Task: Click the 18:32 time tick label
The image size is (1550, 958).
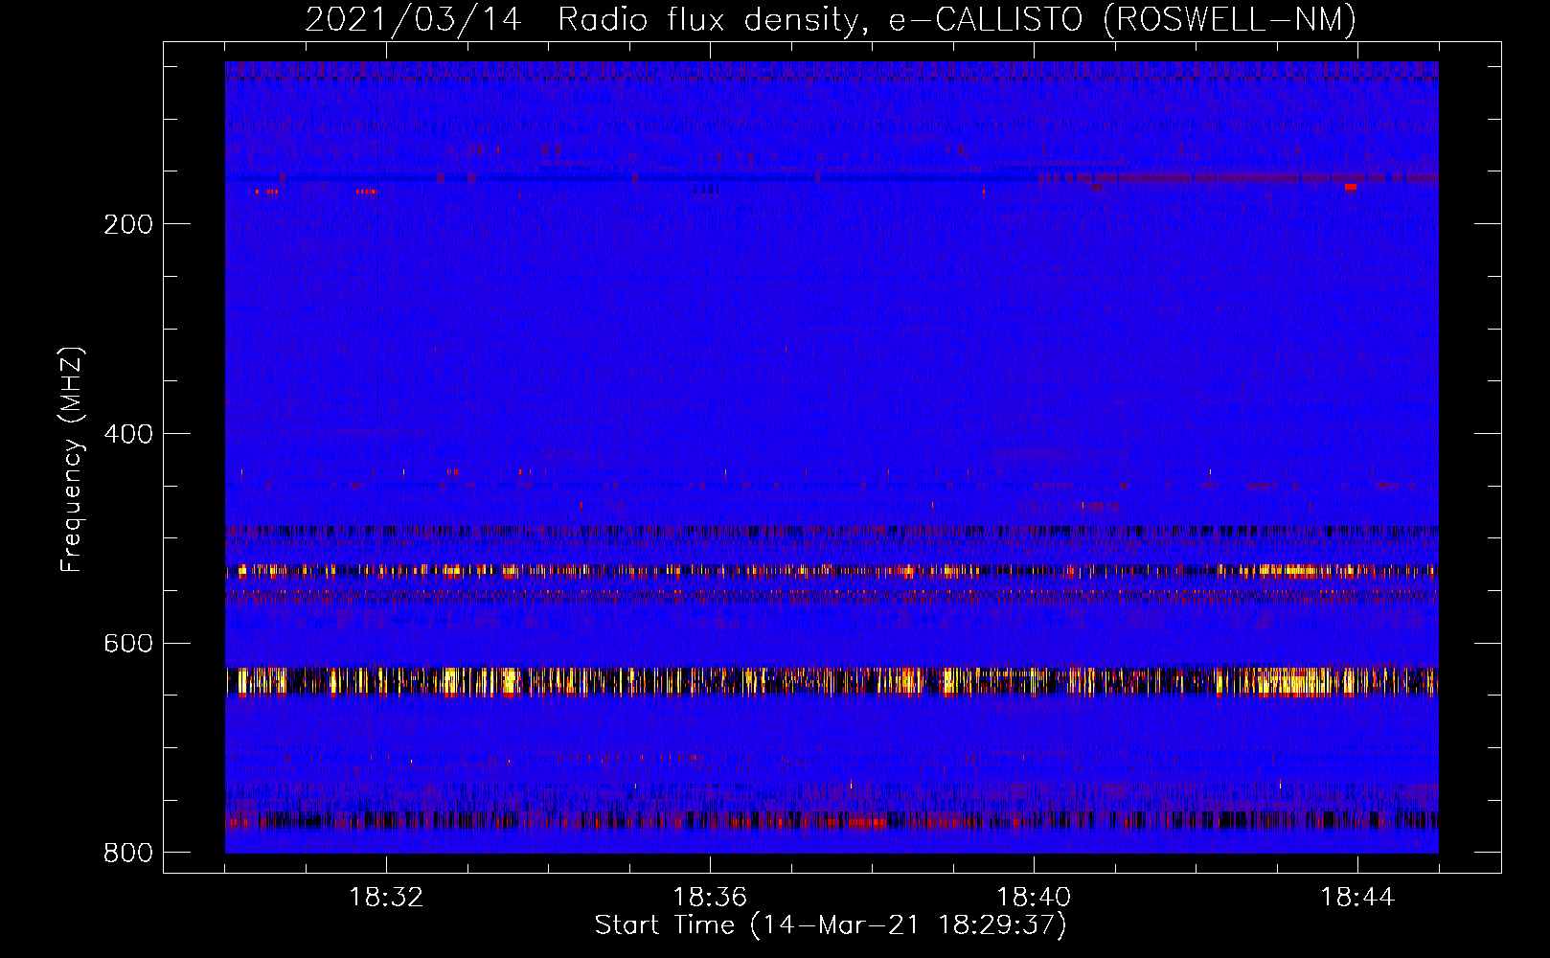Action: click(x=386, y=898)
